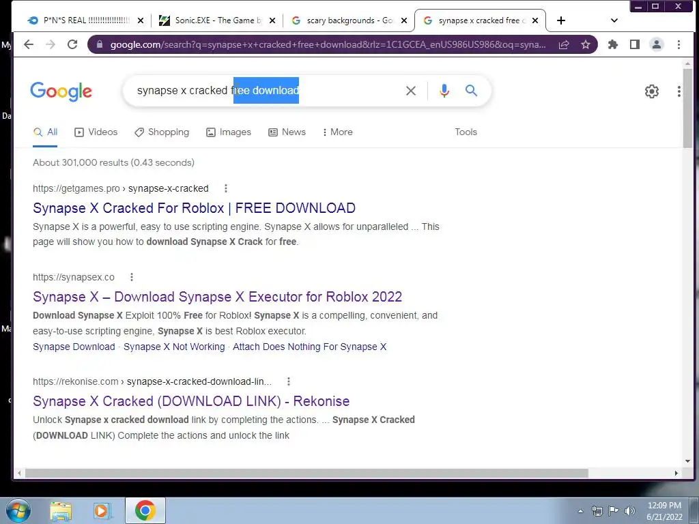Expand the tab search dropdown arrow
699x524 pixels.
click(614, 20)
